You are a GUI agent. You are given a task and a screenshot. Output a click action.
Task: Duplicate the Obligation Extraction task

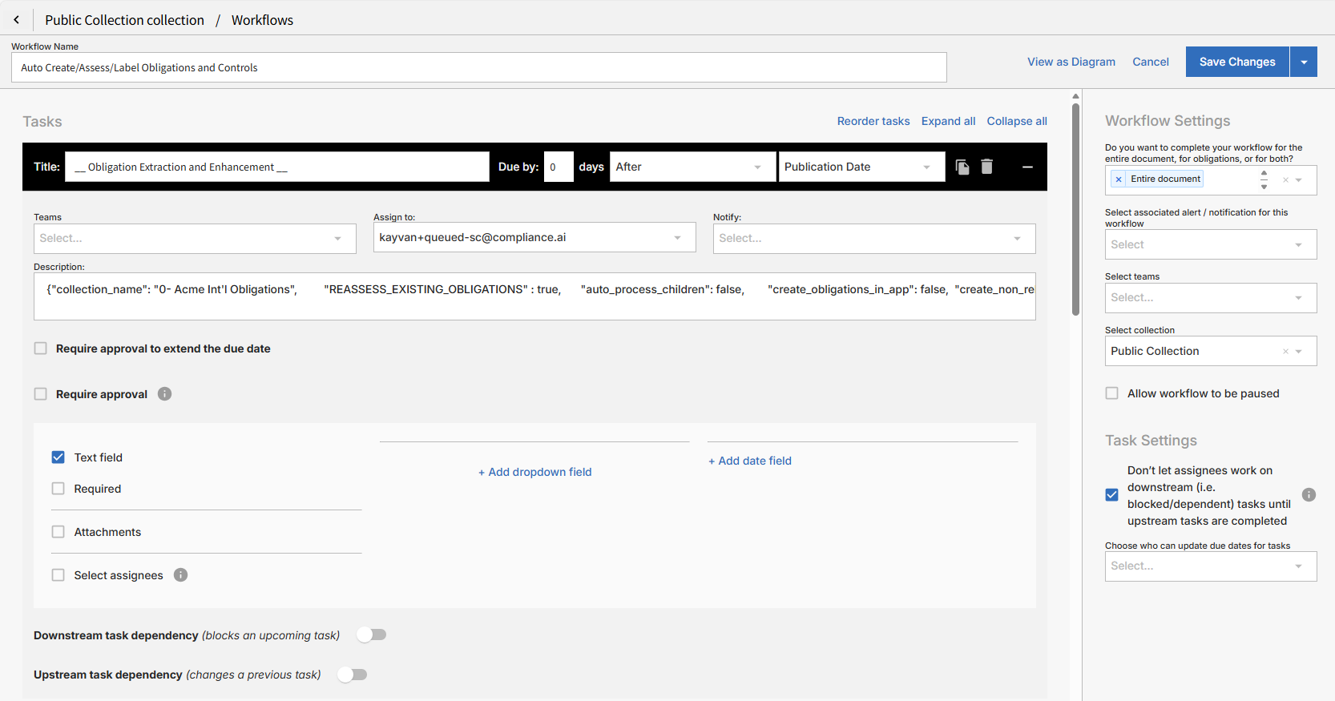(x=962, y=167)
